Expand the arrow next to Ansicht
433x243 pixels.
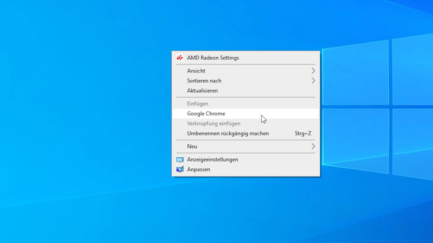[x=313, y=71]
